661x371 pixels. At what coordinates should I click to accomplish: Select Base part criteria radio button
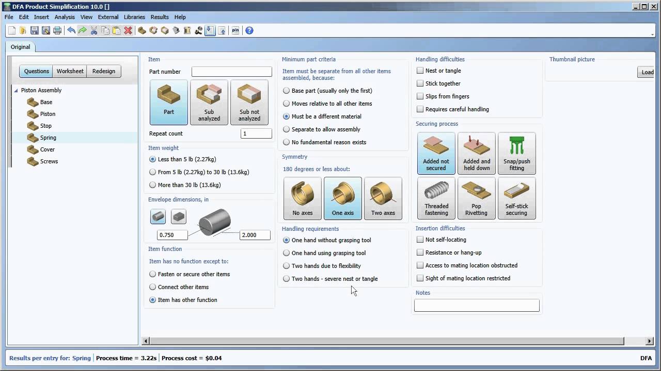click(x=287, y=91)
